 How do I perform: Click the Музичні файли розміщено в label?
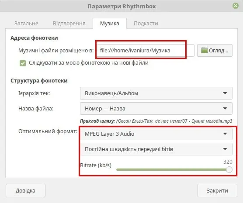click(x=56, y=51)
